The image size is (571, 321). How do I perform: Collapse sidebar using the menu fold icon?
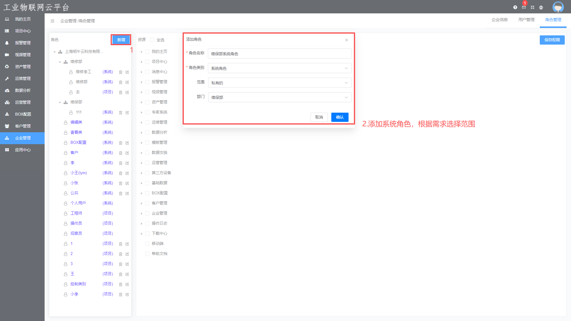(x=52, y=21)
